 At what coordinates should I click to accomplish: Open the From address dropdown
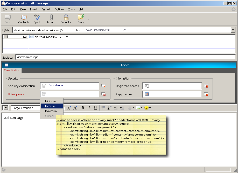[x=233, y=30]
